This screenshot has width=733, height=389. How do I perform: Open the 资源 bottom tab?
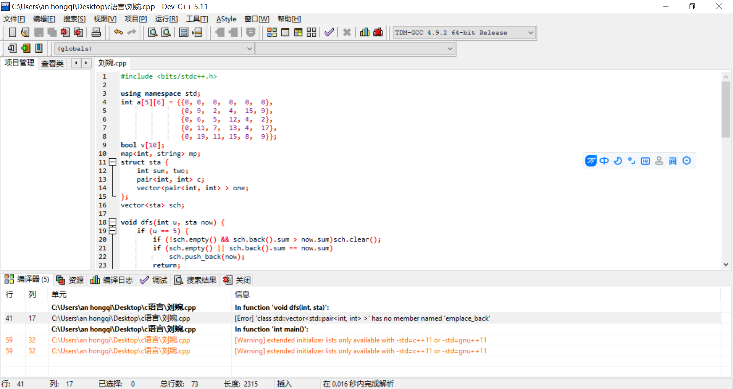(70, 280)
